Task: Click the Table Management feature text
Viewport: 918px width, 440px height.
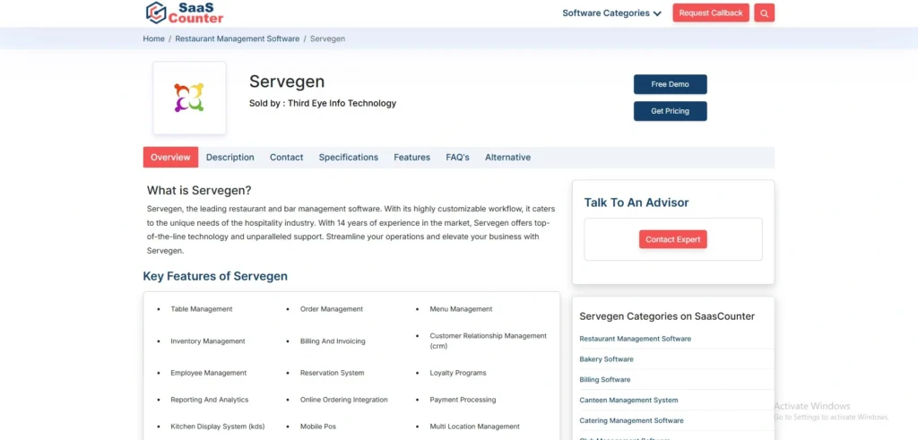Action: click(202, 309)
